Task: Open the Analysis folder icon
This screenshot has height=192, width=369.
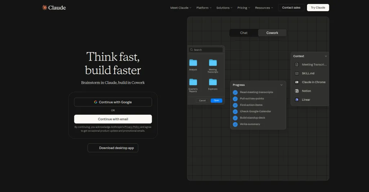Action: pos(193,63)
